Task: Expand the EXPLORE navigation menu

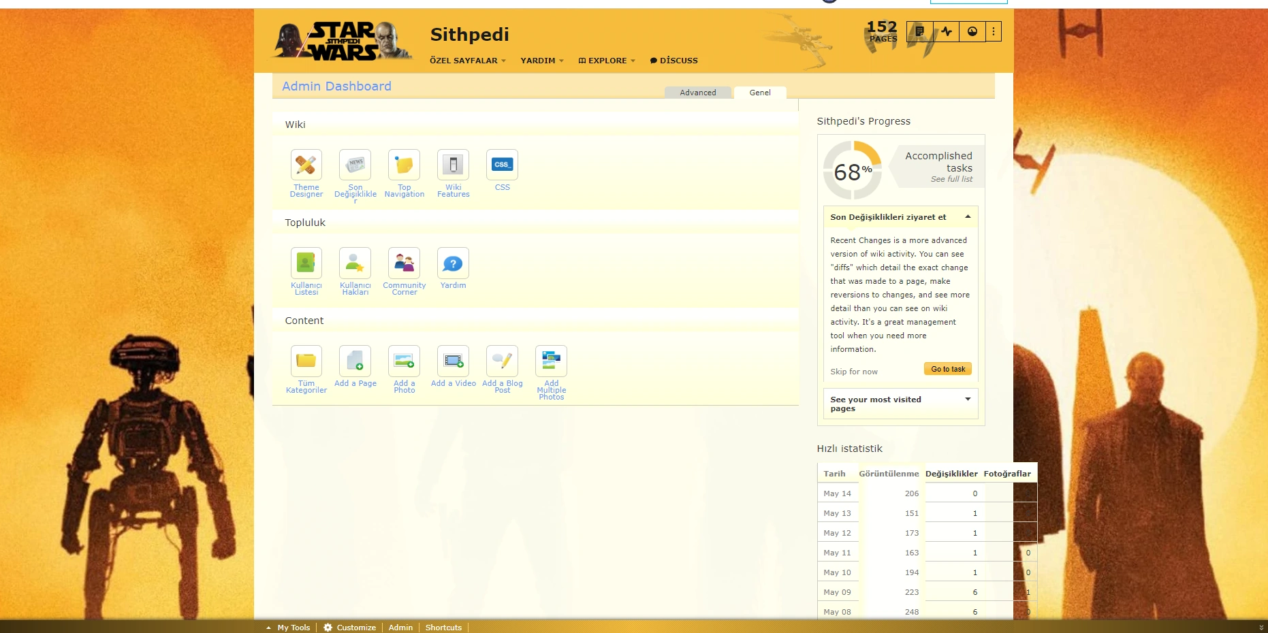Action: click(x=607, y=61)
